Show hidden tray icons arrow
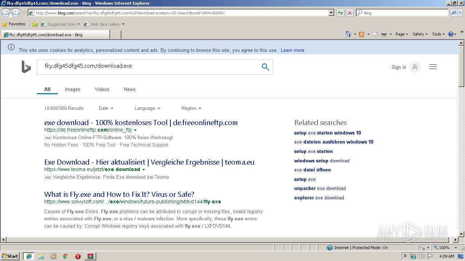Image resolution: width=465 pixels, height=261 pixels. click(x=405, y=256)
